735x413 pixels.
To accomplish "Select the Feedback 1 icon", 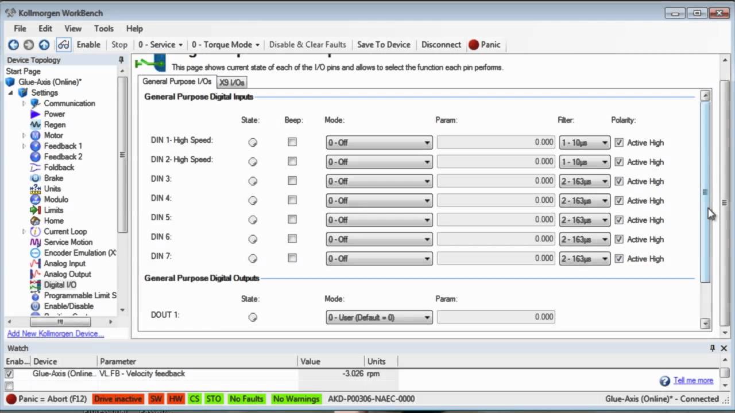I will (x=36, y=146).
